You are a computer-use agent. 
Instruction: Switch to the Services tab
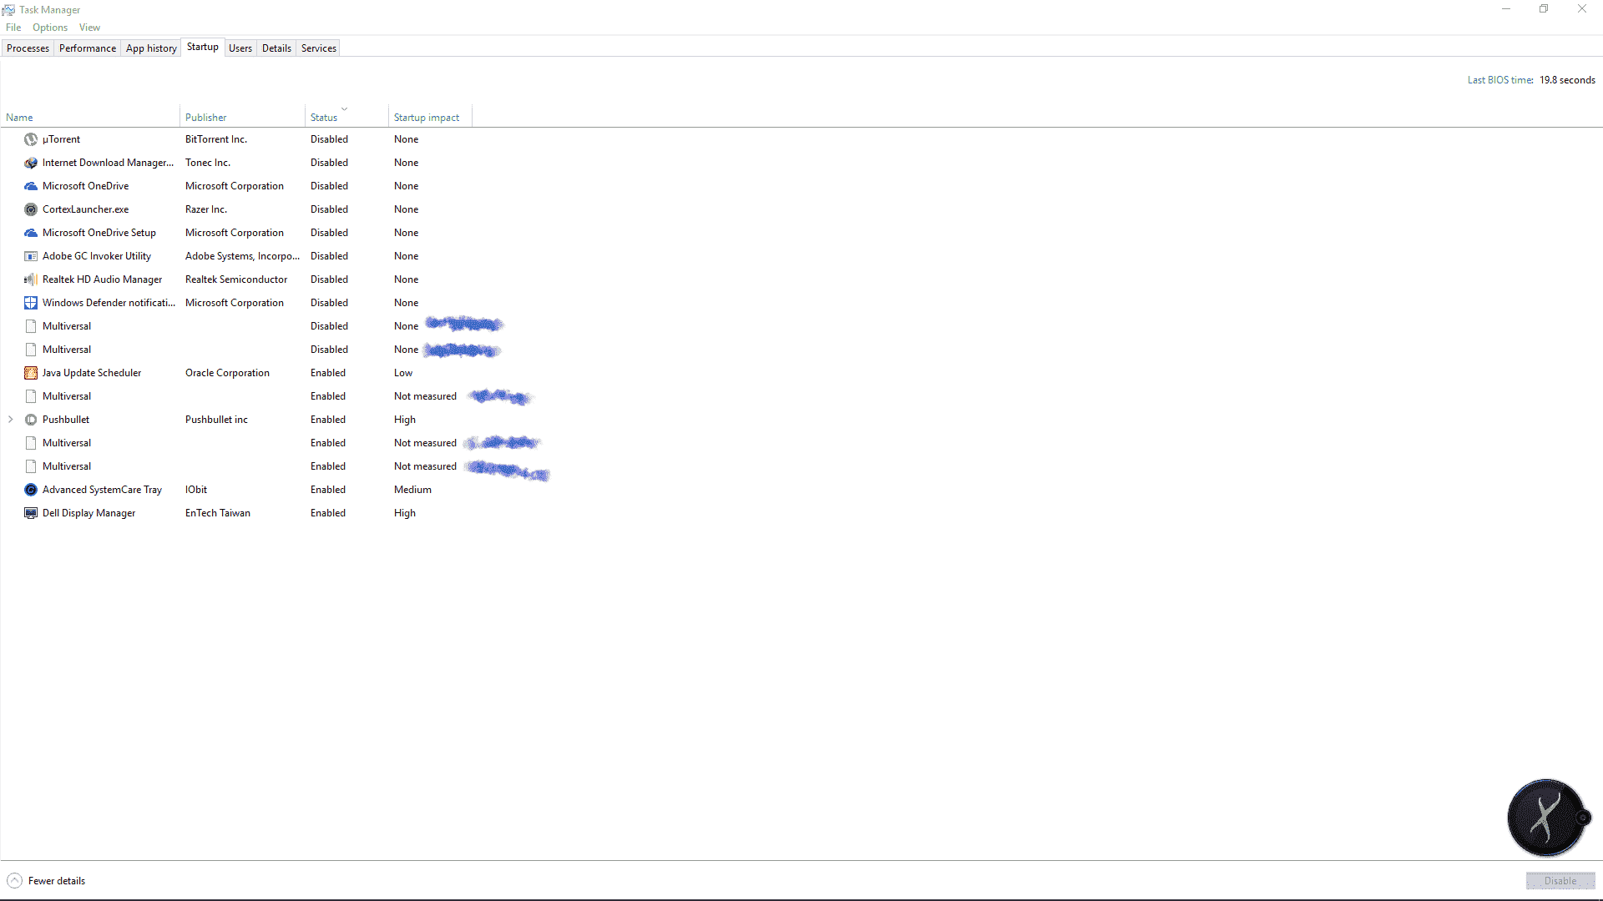pyautogui.click(x=319, y=48)
